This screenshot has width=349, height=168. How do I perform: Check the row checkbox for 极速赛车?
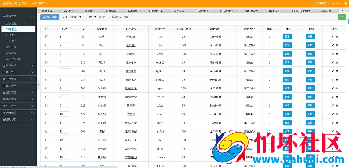pos(46,62)
